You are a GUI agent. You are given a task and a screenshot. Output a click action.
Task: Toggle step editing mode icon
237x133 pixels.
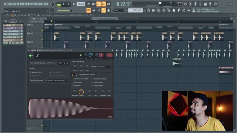pos(99,10)
